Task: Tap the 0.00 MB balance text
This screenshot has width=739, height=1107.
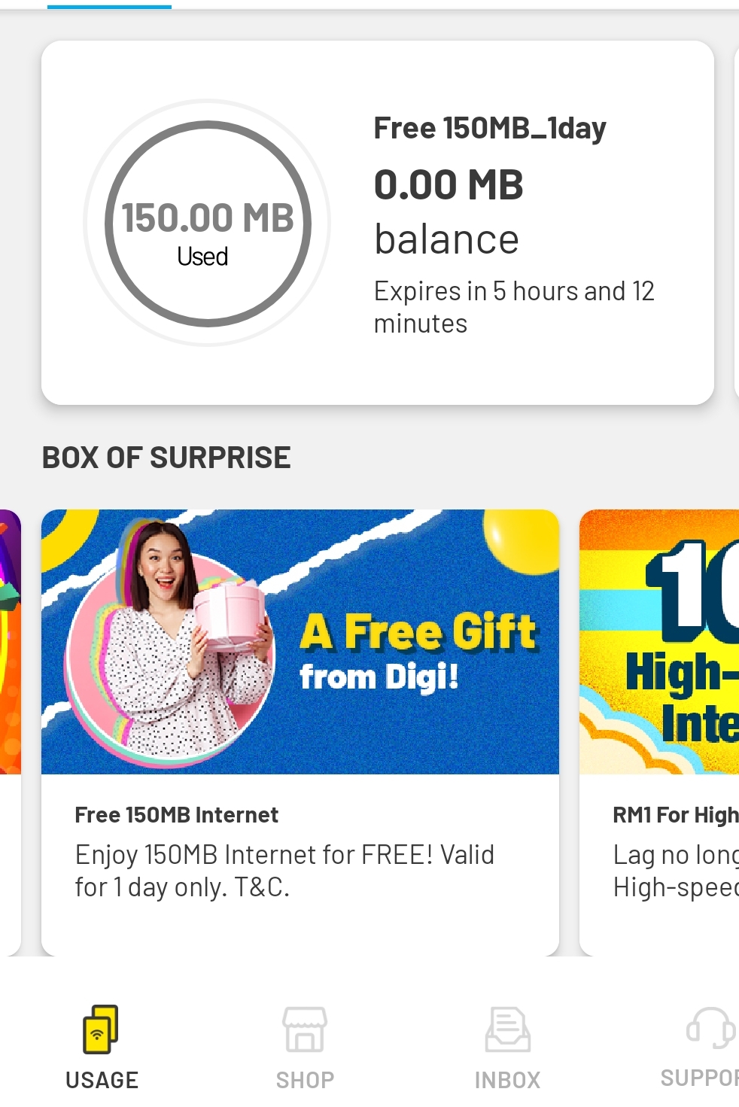Action: [x=449, y=211]
